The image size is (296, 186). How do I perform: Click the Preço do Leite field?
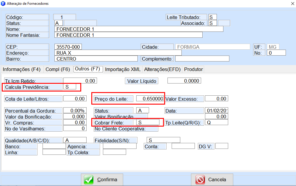(150, 99)
